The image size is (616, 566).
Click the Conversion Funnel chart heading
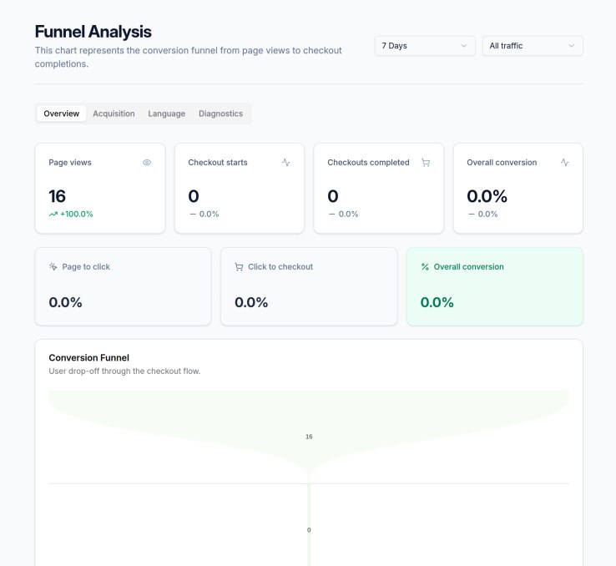[x=88, y=357]
